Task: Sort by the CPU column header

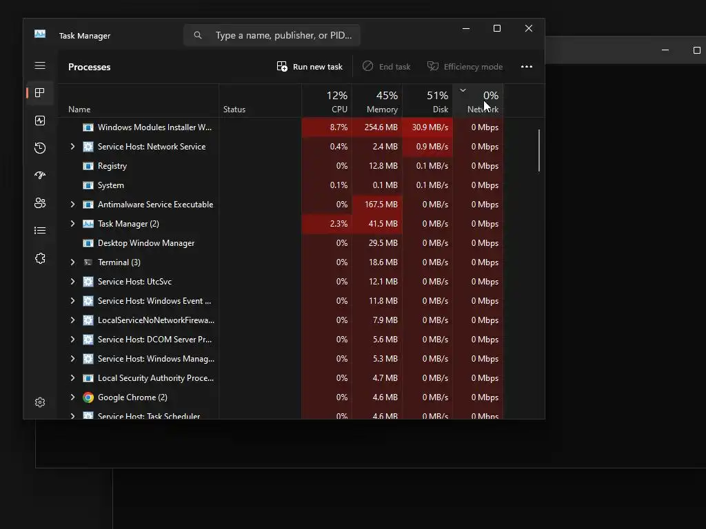Action: (x=327, y=101)
